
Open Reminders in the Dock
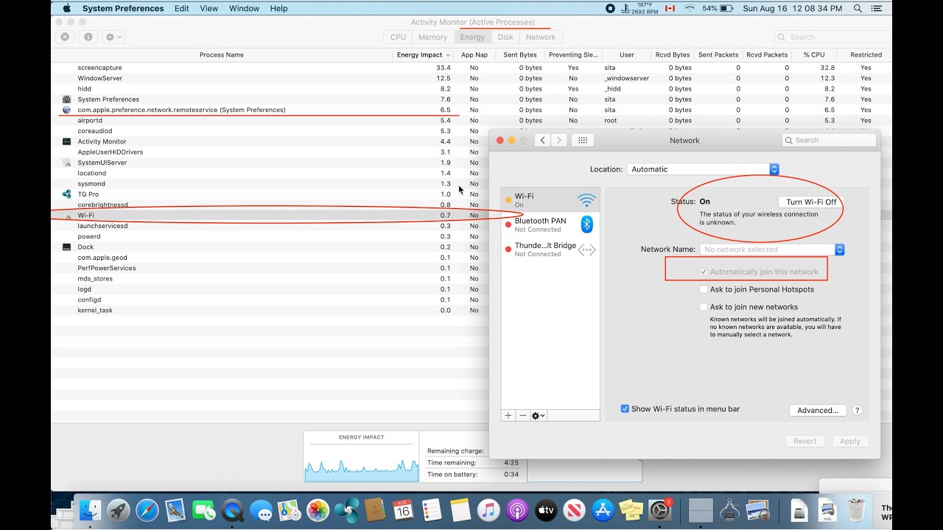pos(432,509)
